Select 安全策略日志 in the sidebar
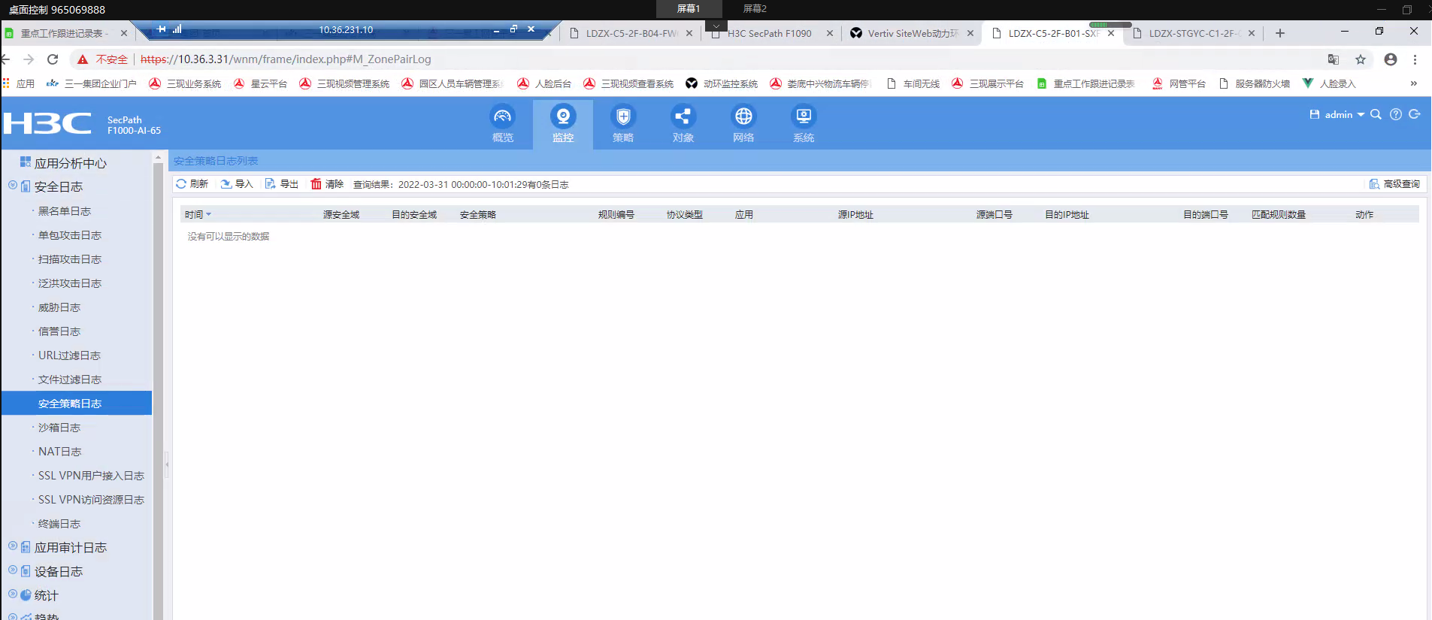This screenshot has width=1432, height=620. point(77,403)
